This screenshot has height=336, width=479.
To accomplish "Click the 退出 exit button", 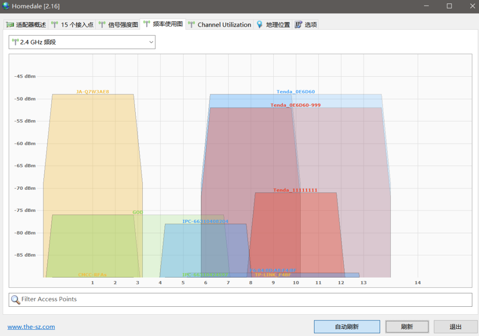I will pos(455,327).
